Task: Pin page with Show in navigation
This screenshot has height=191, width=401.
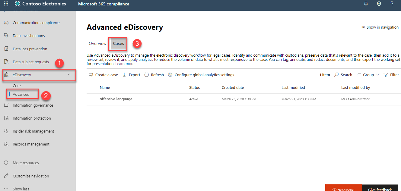Action: 379,27
